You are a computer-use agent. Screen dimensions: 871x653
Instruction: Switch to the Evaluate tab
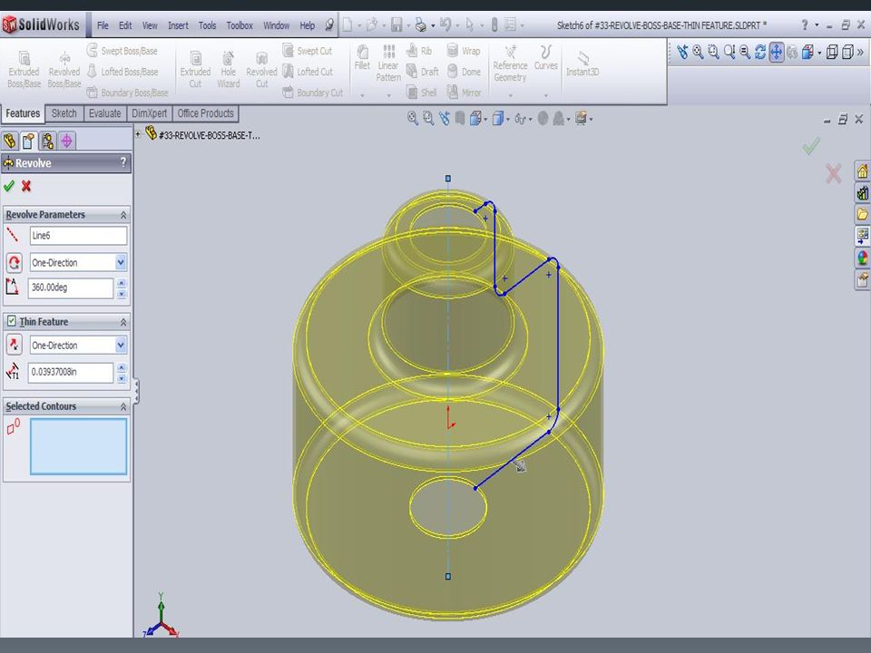(x=105, y=113)
